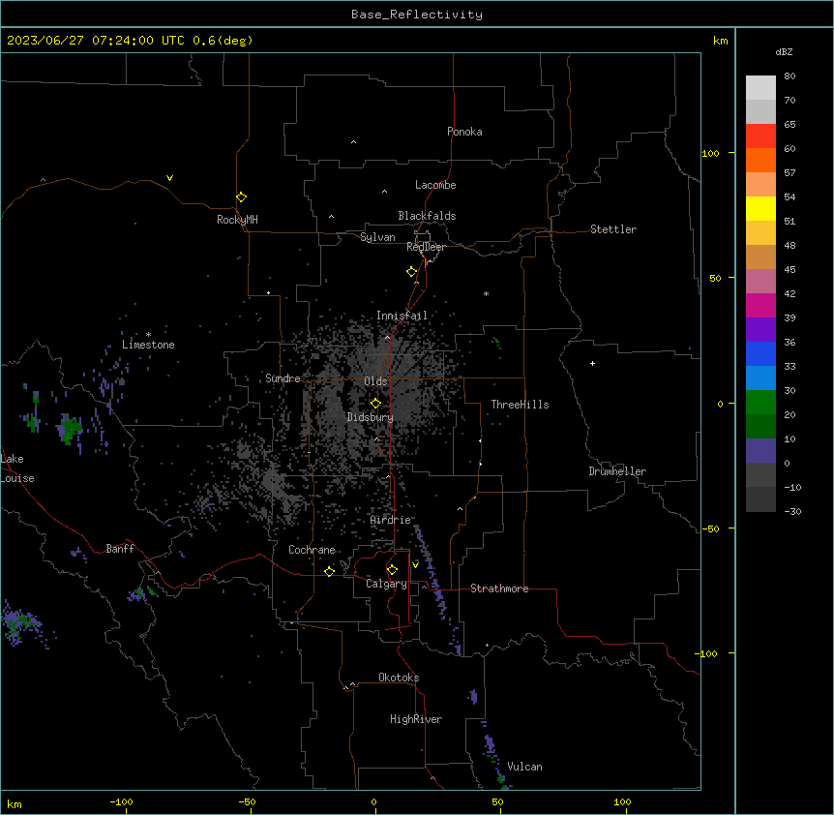This screenshot has height=815, width=834.
Task: Pick the bright green 30-20 dBZ legend swatch
Action: click(760, 403)
